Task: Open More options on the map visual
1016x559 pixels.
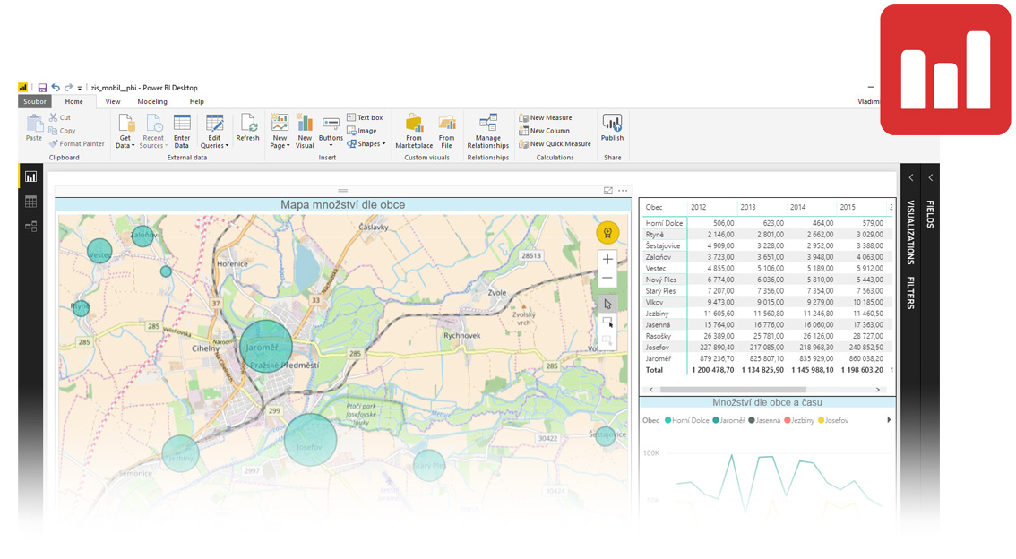Action: point(623,191)
